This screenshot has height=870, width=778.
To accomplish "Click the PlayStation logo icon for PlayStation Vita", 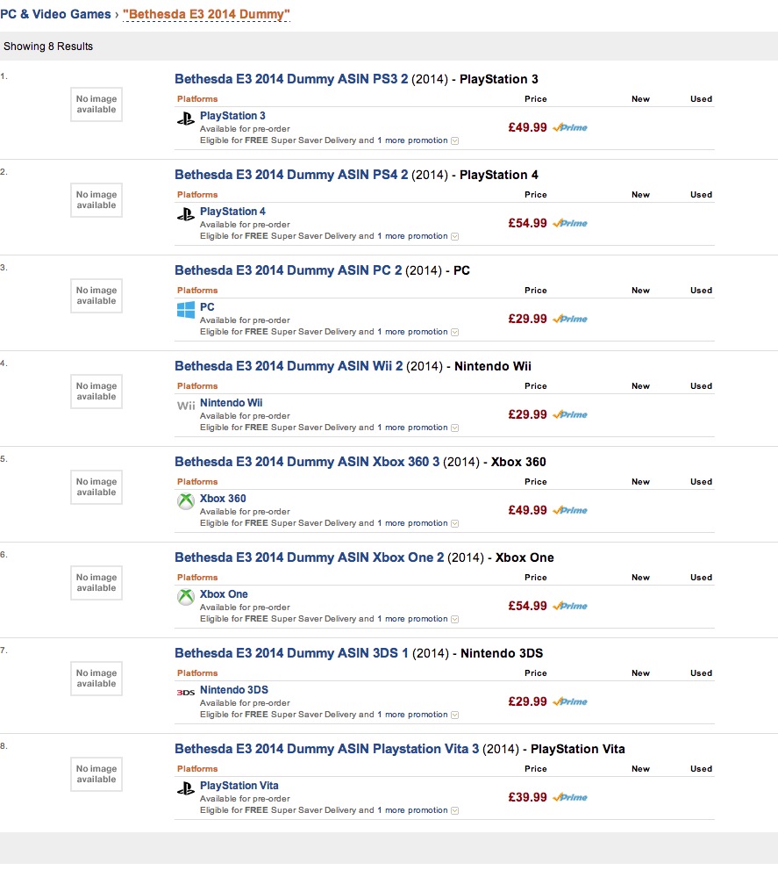I will point(185,787).
